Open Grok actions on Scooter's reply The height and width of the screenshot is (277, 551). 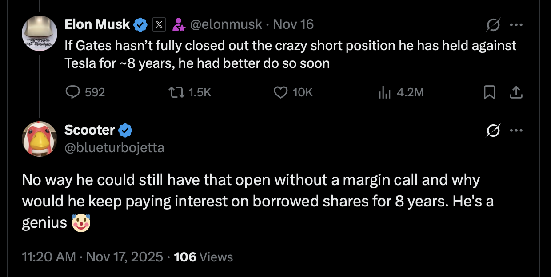click(x=493, y=130)
